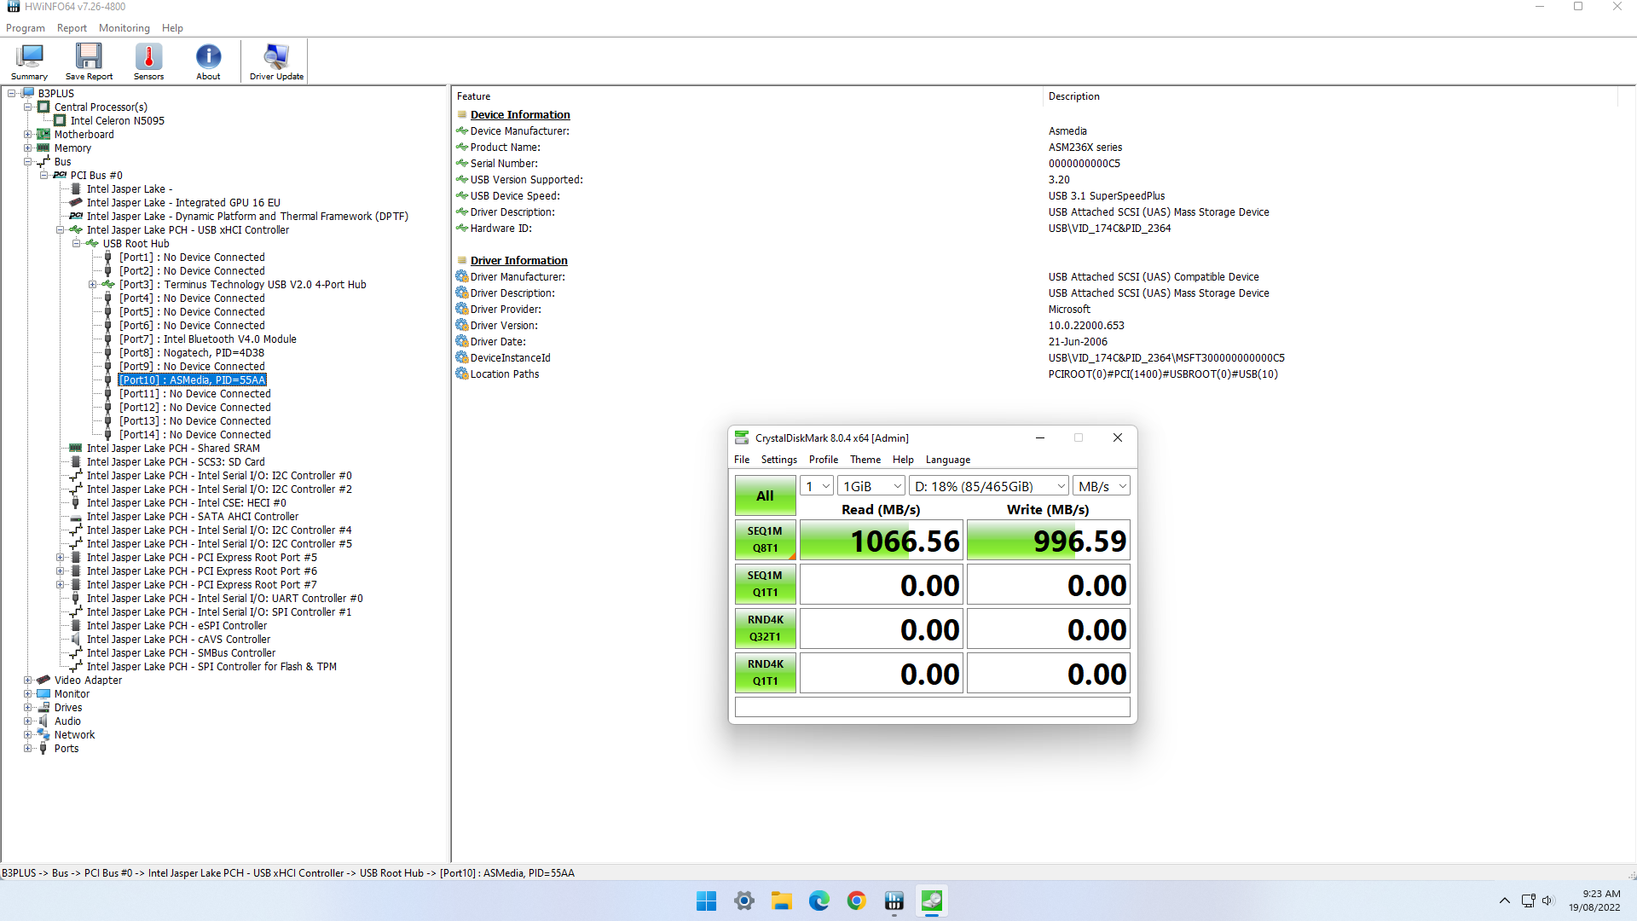This screenshot has width=1637, height=921.
Task: Click the Intel Bluetooth port plug icon
Action: click(x=108, y=339)
